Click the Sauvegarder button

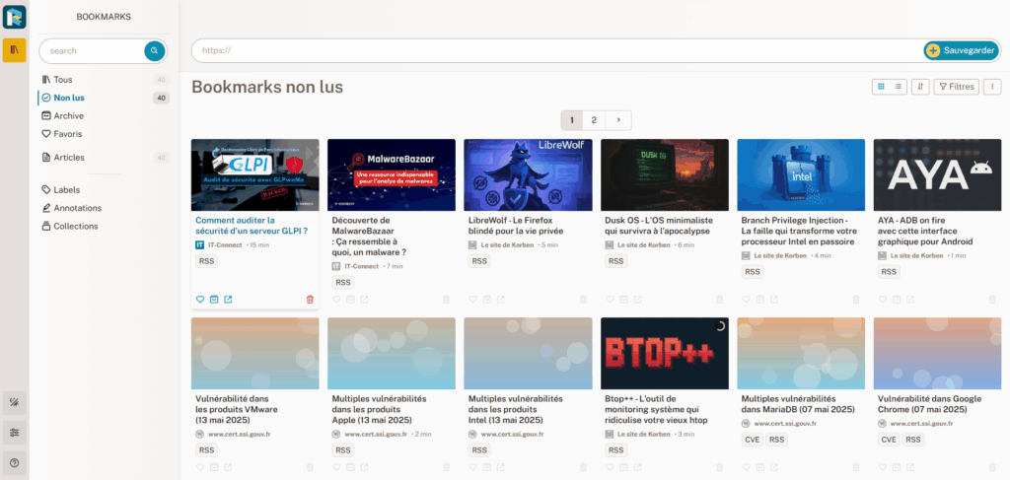coord(962,51)
